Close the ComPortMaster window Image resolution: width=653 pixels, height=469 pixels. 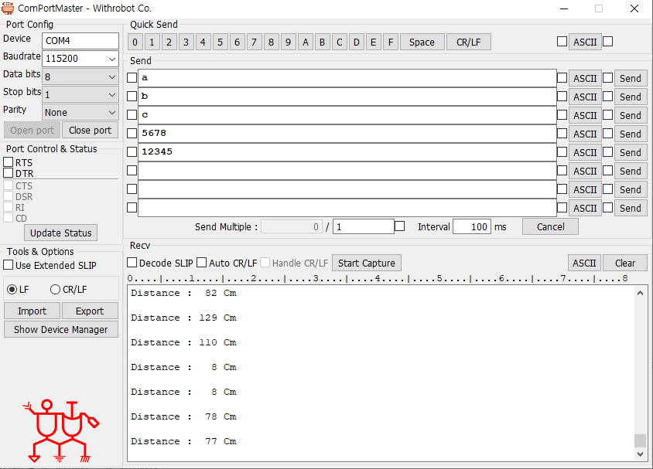[x=634, y=8]
